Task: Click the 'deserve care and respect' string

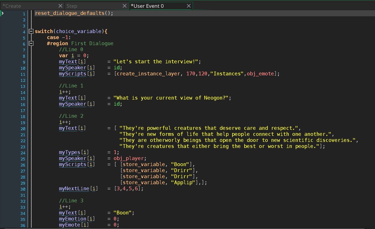Action: point(209,128)
